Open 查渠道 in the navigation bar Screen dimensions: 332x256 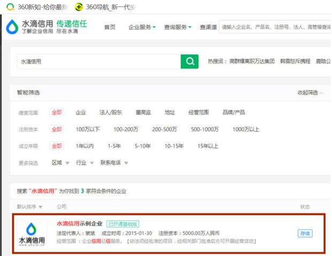[x=208, y=27]
